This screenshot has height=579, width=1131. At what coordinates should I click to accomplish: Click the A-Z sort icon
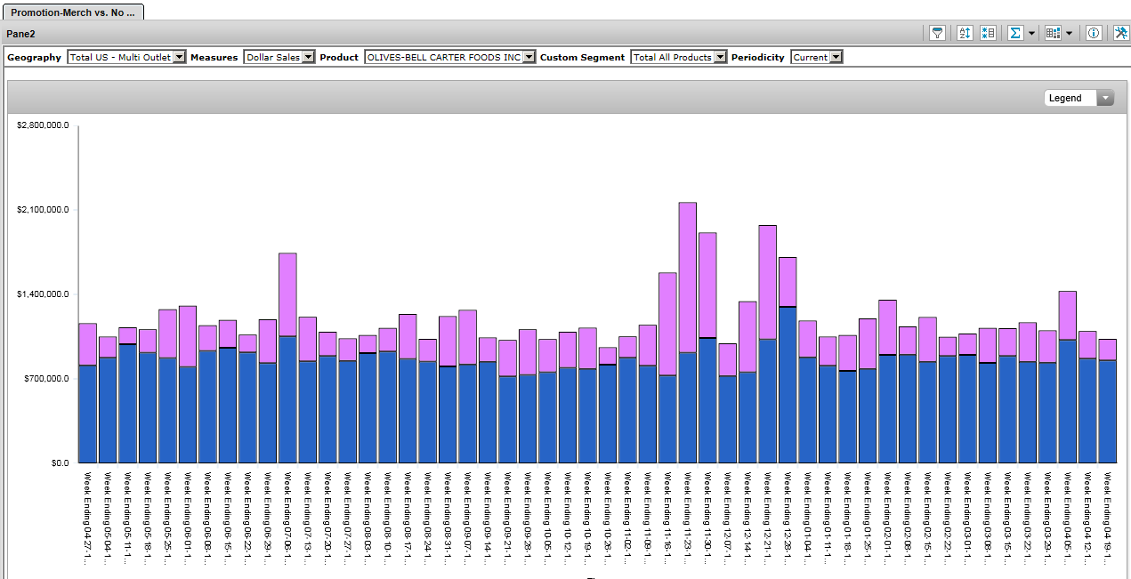click(965, 33)
